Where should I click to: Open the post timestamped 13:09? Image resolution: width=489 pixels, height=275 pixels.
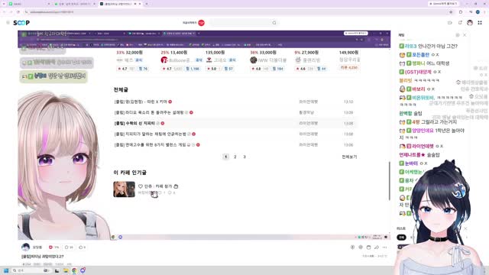tap(149, 112)
